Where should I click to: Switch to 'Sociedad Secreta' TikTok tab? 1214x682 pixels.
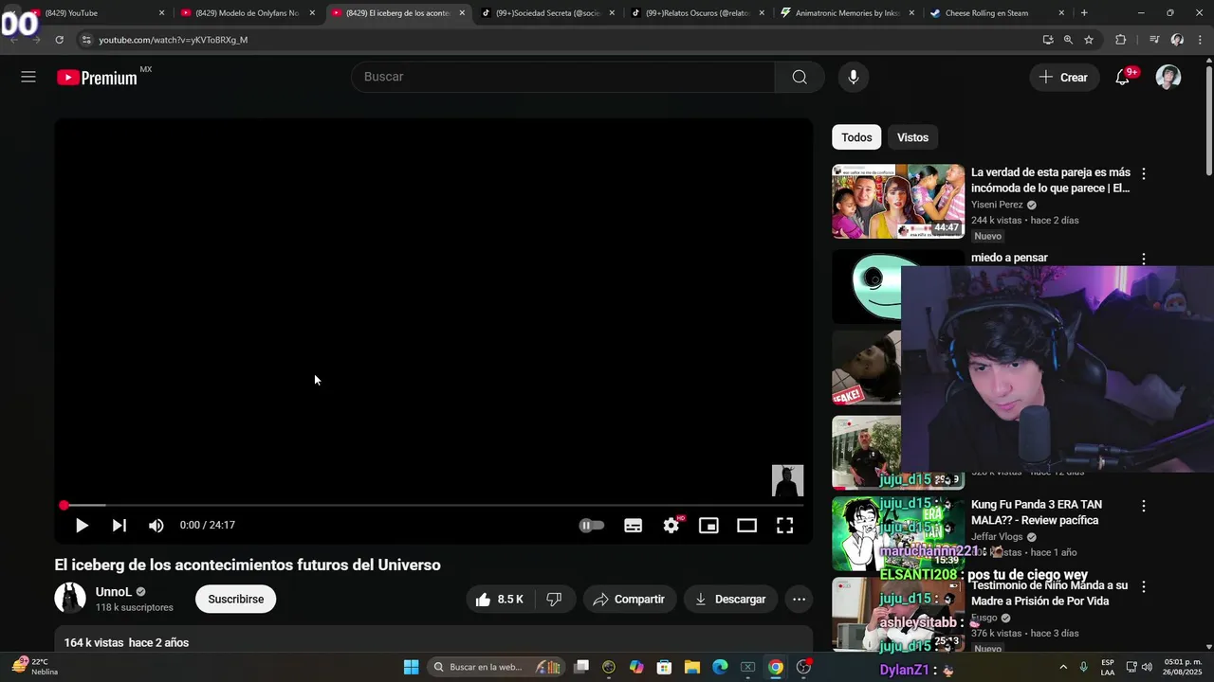(549, 13)
